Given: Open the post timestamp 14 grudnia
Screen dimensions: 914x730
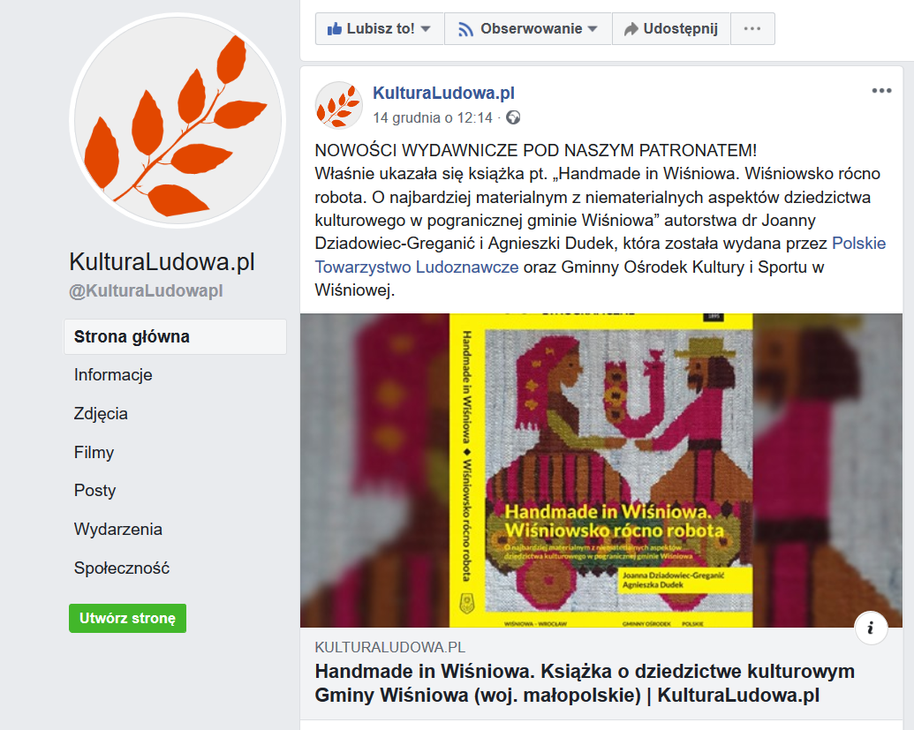Looking at the screenshot, I should [433, 117].
